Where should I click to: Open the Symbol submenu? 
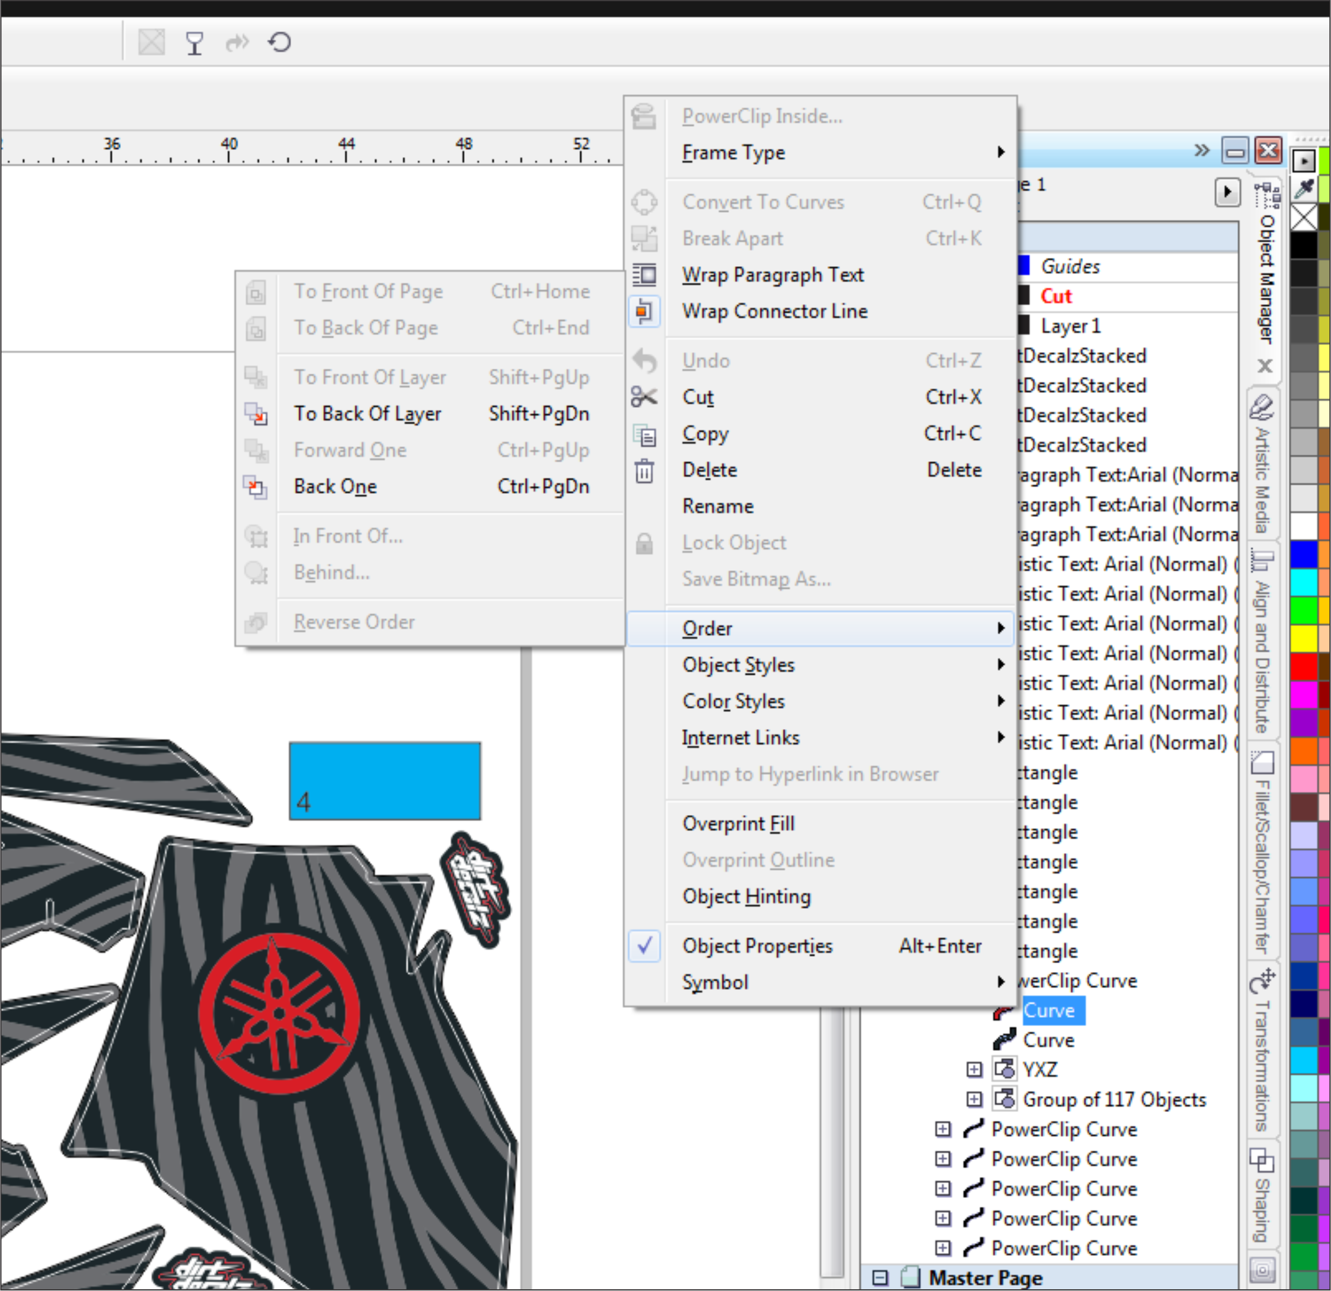840,983
